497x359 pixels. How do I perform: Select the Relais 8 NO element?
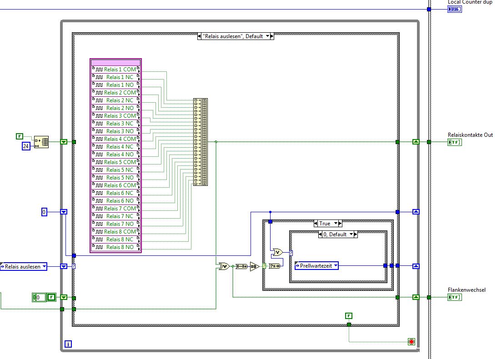115,247
